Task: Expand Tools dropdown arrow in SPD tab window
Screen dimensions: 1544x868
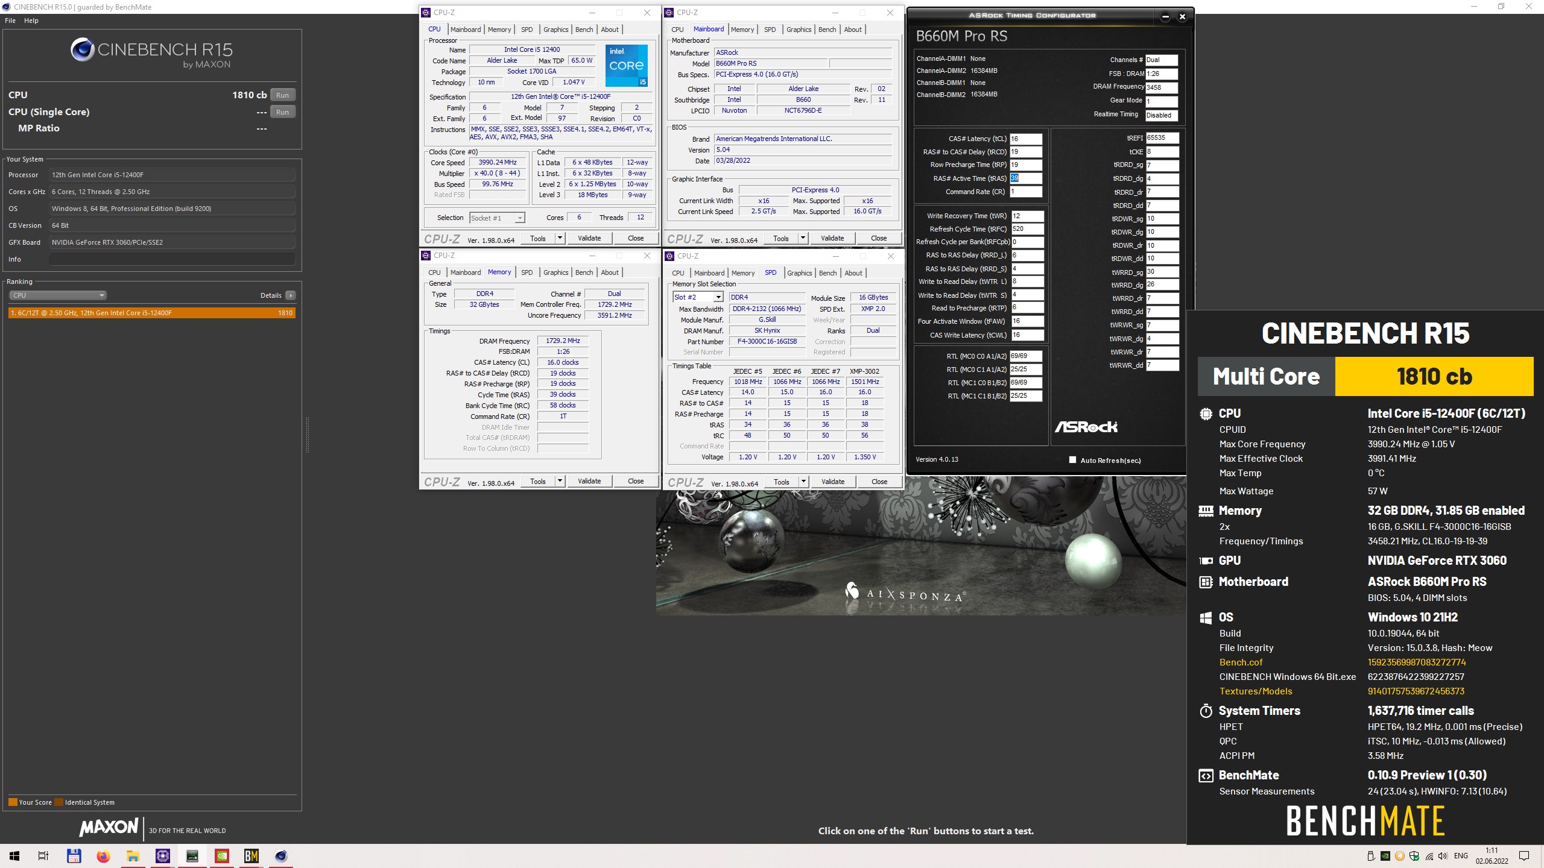Action: point(803,482)
